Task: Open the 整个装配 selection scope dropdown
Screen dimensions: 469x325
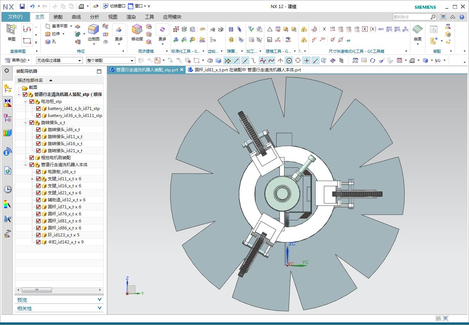Action: pos(110,60)
